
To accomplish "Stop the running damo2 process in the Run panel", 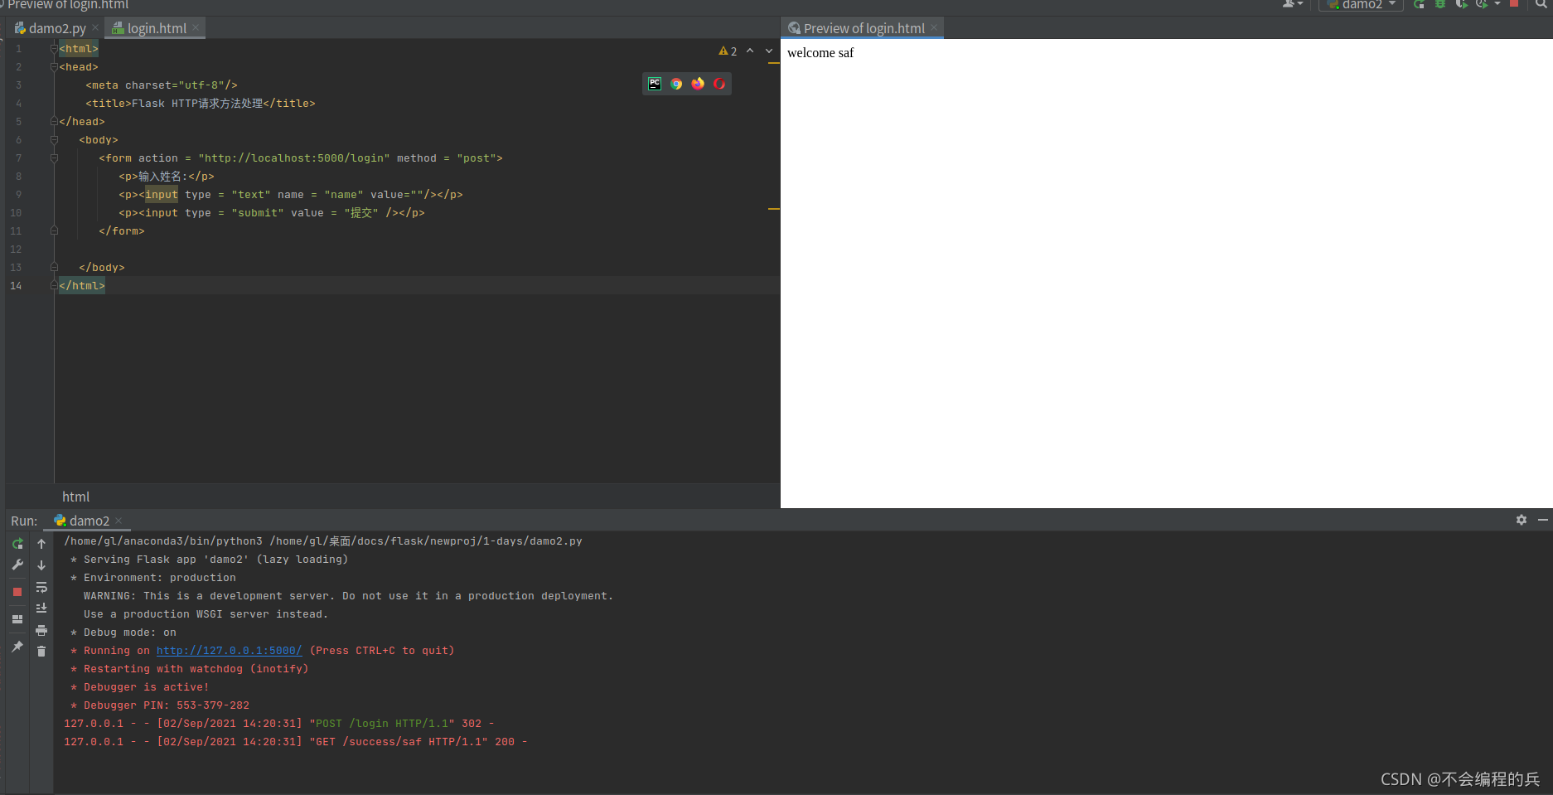I will [x=17, y=592].
